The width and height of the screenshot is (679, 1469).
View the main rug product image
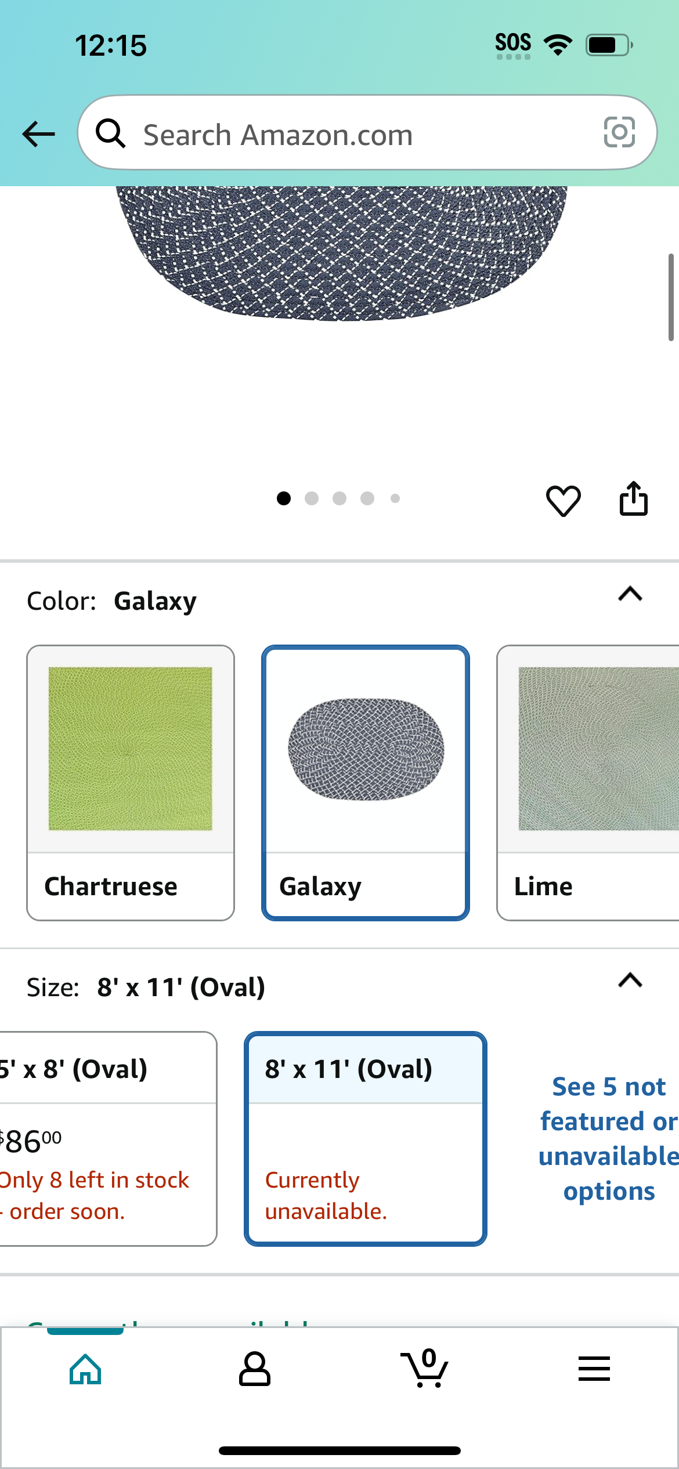pyautogui.click(x=342, y=254)
